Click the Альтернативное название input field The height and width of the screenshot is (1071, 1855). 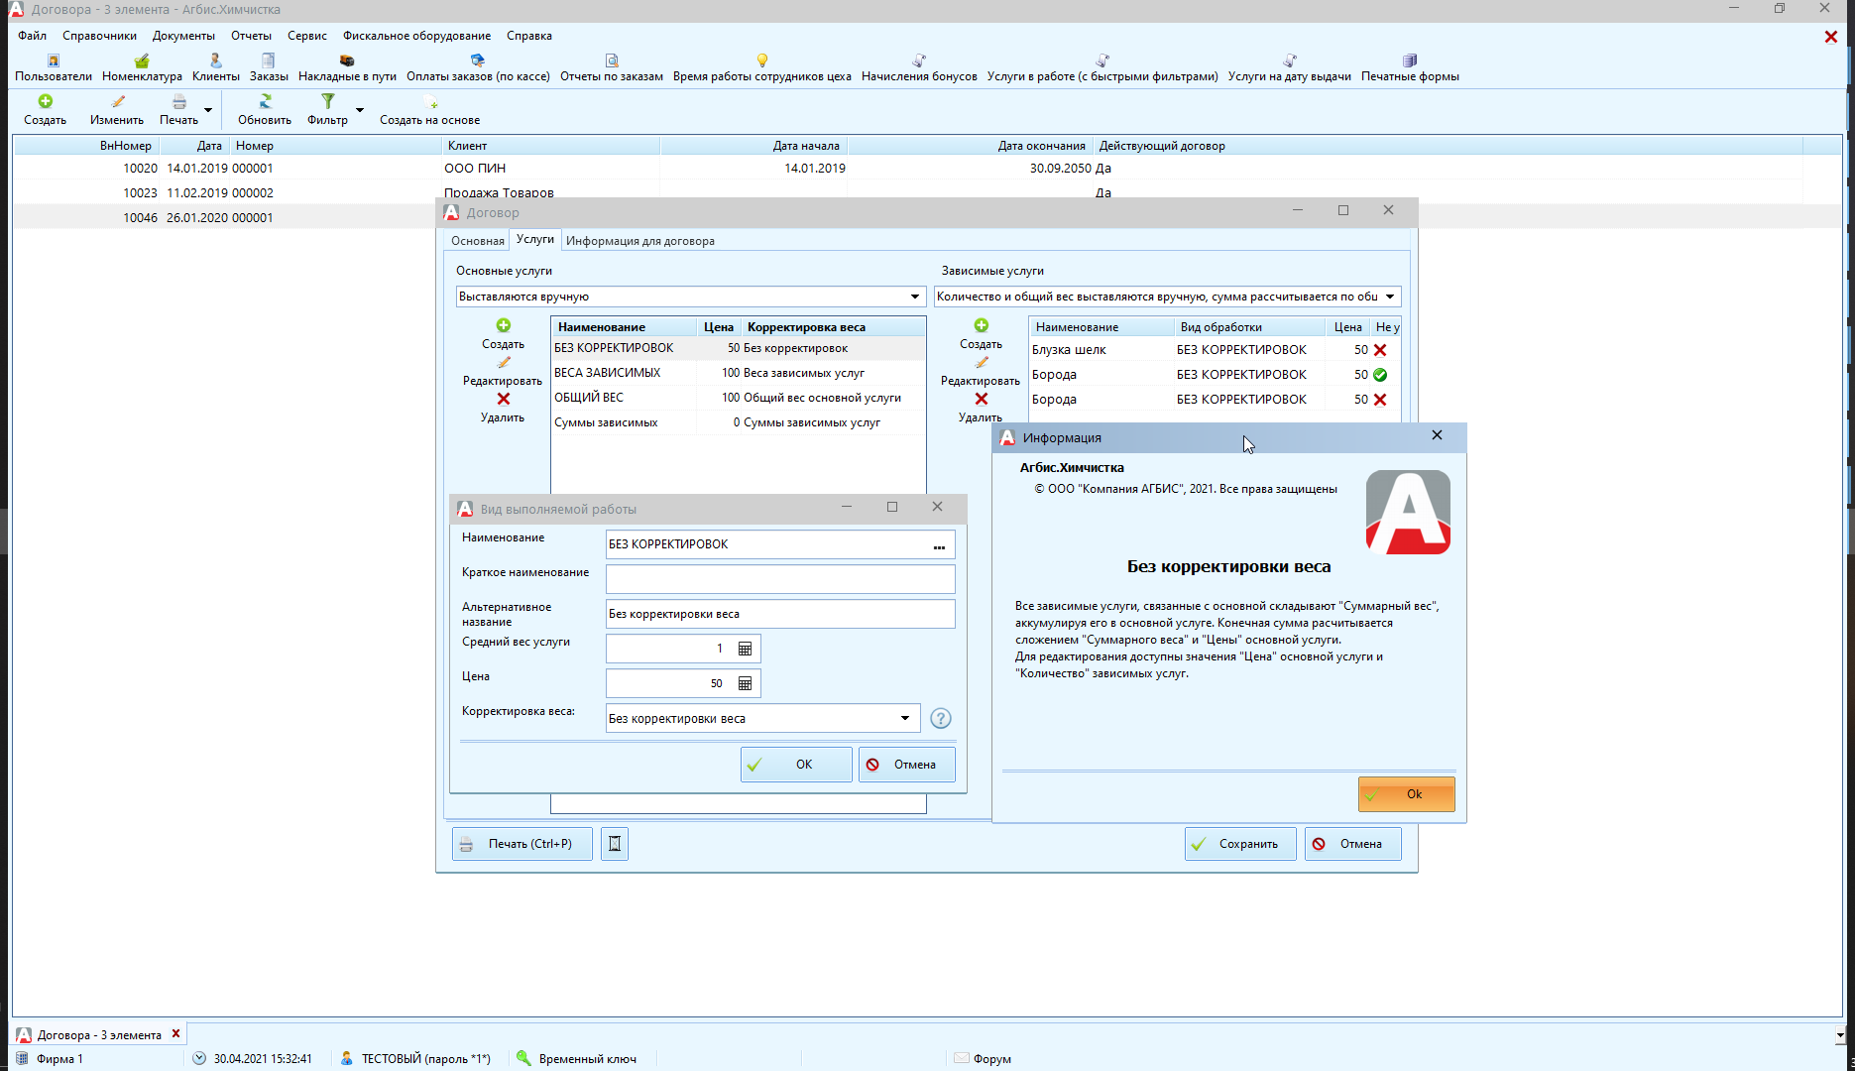(x=780, y=614)
